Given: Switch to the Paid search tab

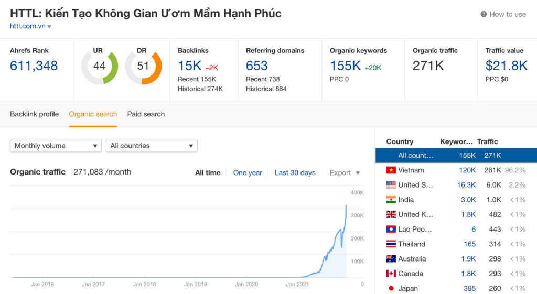Looking at the screenshot, I should 146,114.
